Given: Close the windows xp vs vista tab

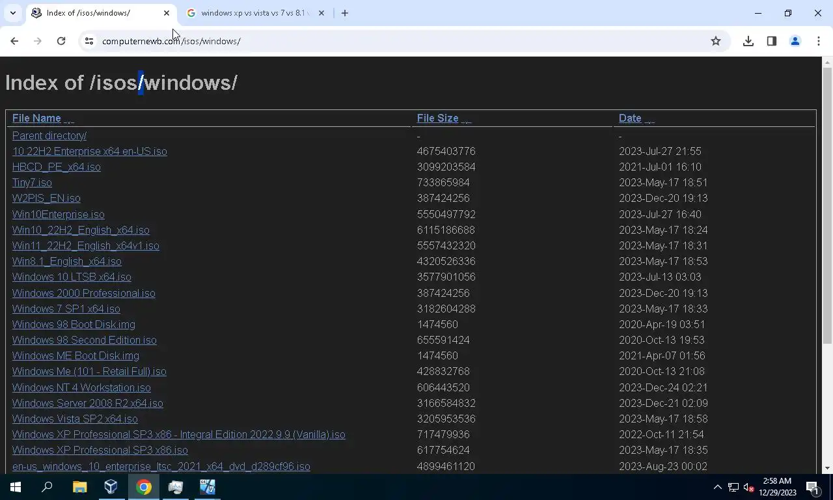Looking at the screenshot, I should pos(321,13).
